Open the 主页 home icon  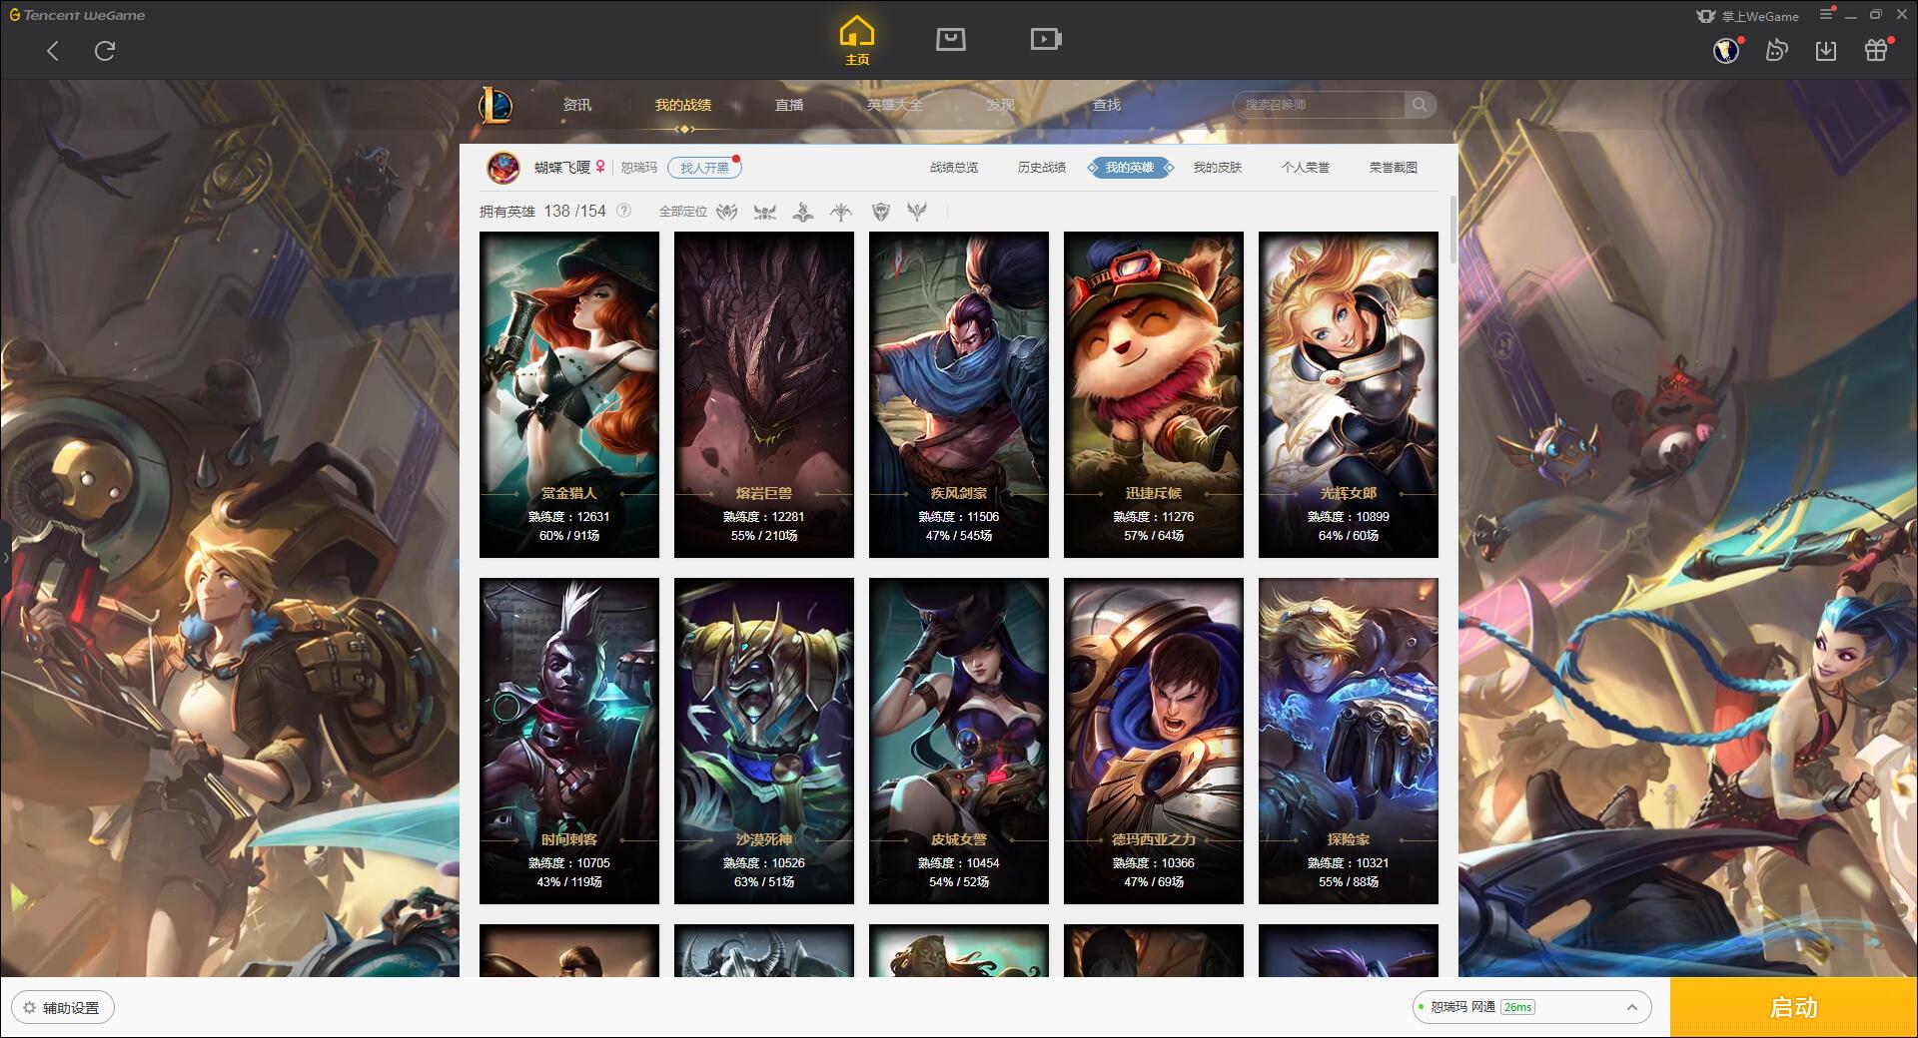point(856,41)
